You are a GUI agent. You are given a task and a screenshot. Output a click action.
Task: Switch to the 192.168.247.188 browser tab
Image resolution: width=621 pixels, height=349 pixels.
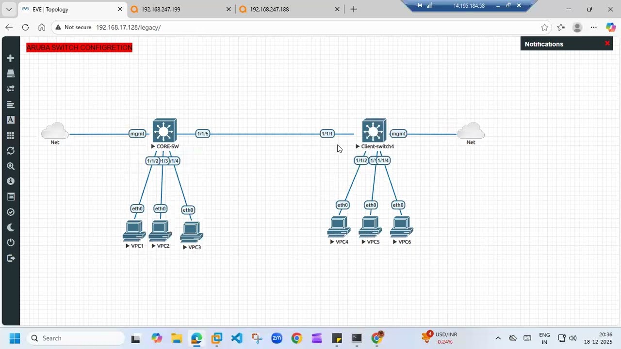tap(290, 9)
